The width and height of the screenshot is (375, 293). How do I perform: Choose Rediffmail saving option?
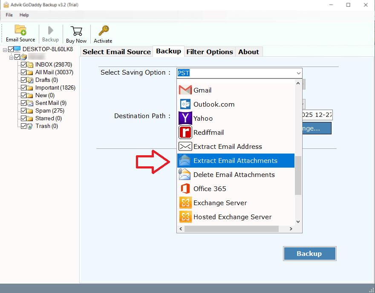pos(236,132)
